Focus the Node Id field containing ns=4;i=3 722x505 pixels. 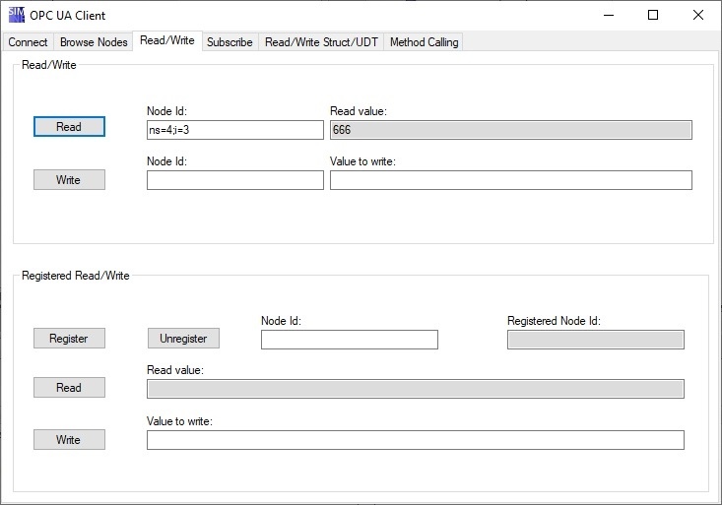click(x=235, y=130)
